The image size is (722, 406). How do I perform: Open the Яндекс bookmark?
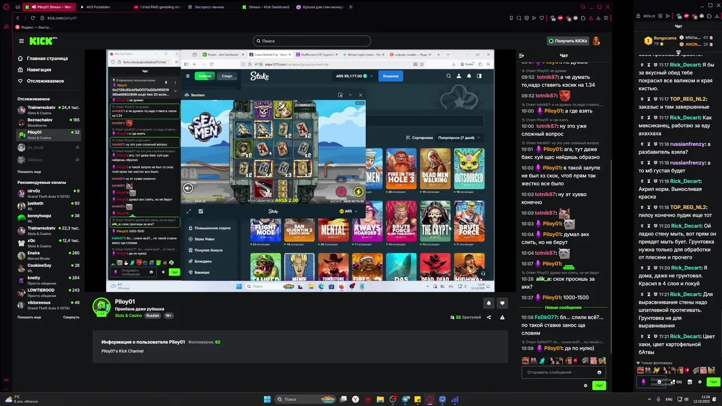33,27
